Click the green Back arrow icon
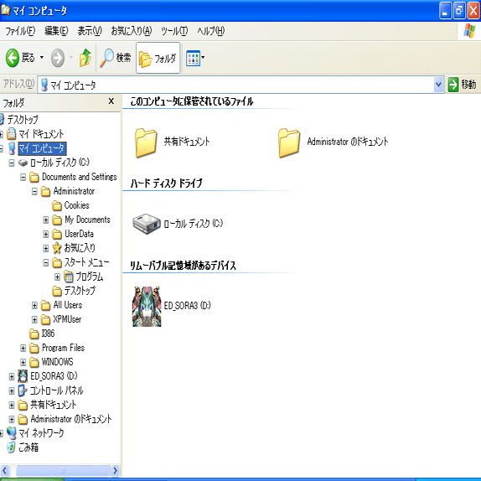Image resolution: width=481 pixels, height=481 pixels. click(x=13, y=58)
